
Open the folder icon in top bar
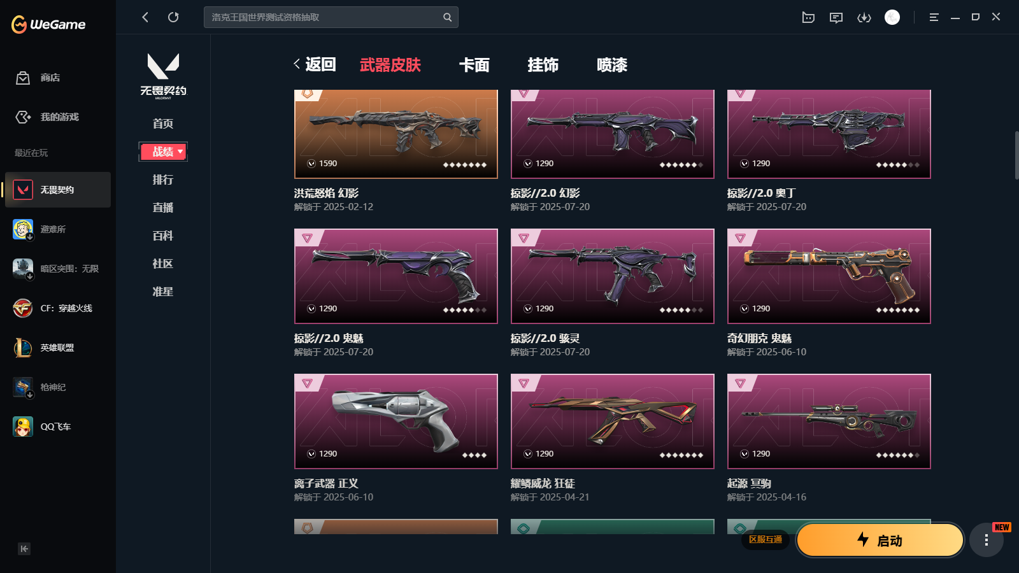point(808,17)
